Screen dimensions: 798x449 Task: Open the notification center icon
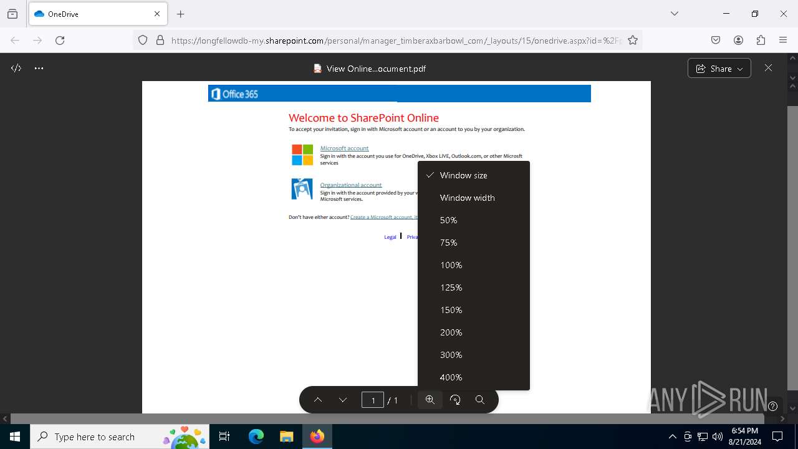777,437
